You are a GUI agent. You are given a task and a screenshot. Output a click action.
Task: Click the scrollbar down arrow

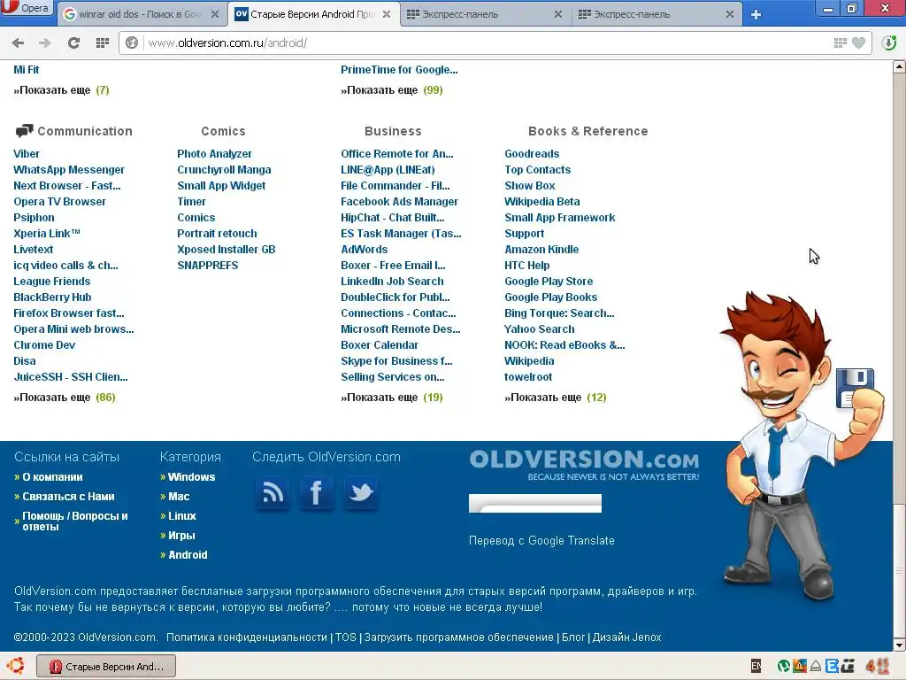899,645
